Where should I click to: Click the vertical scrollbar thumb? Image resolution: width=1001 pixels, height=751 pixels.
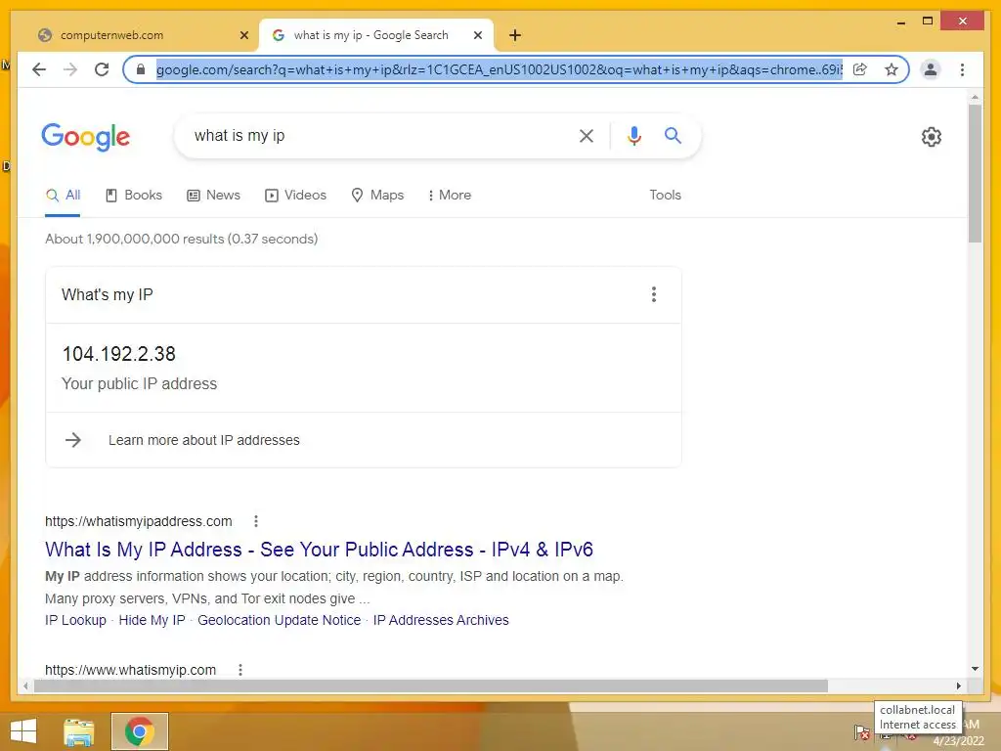coord(975,174)
